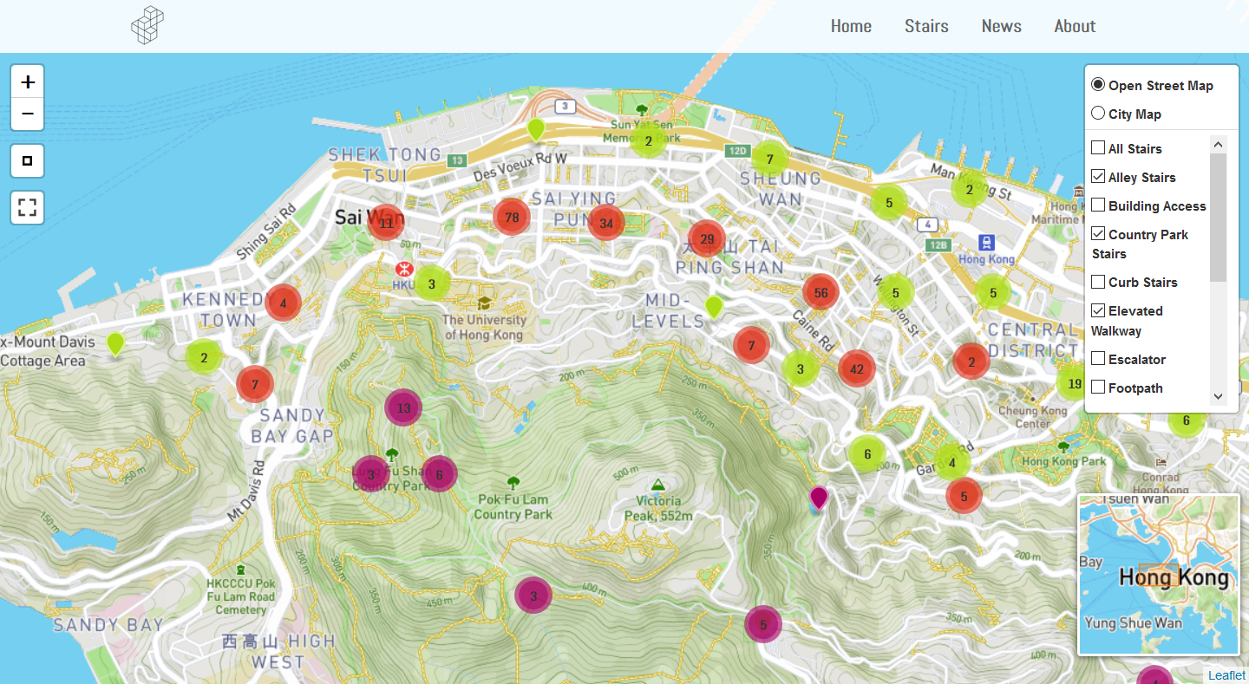Open the red cluster marker numbered 78
Image resolution: width=1249 pixels, height=684 pixels.
click(512, 217)
